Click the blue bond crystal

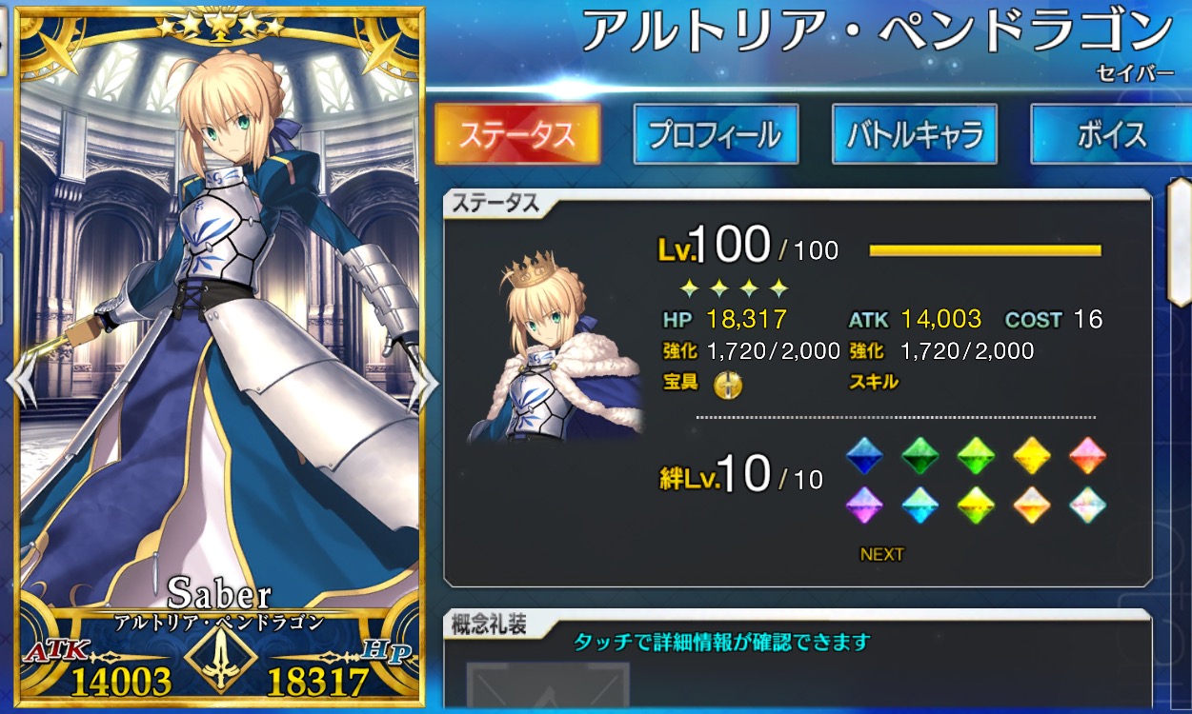[864, 456]
